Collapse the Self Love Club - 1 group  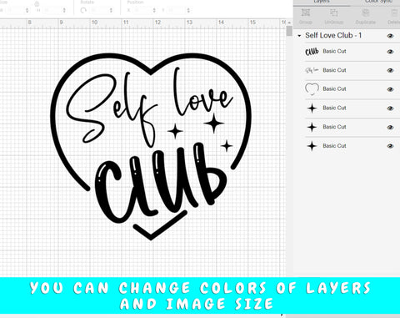tap(299, 36)
